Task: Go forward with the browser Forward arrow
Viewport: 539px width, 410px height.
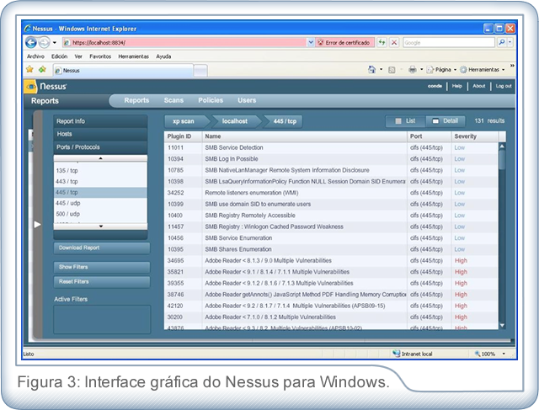Action: (44, 43)
